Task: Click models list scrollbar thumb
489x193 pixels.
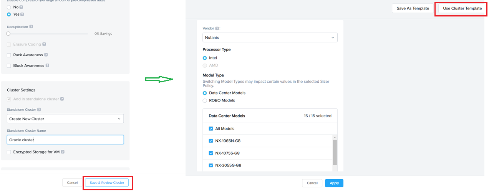Action: (x=335, y=152)
